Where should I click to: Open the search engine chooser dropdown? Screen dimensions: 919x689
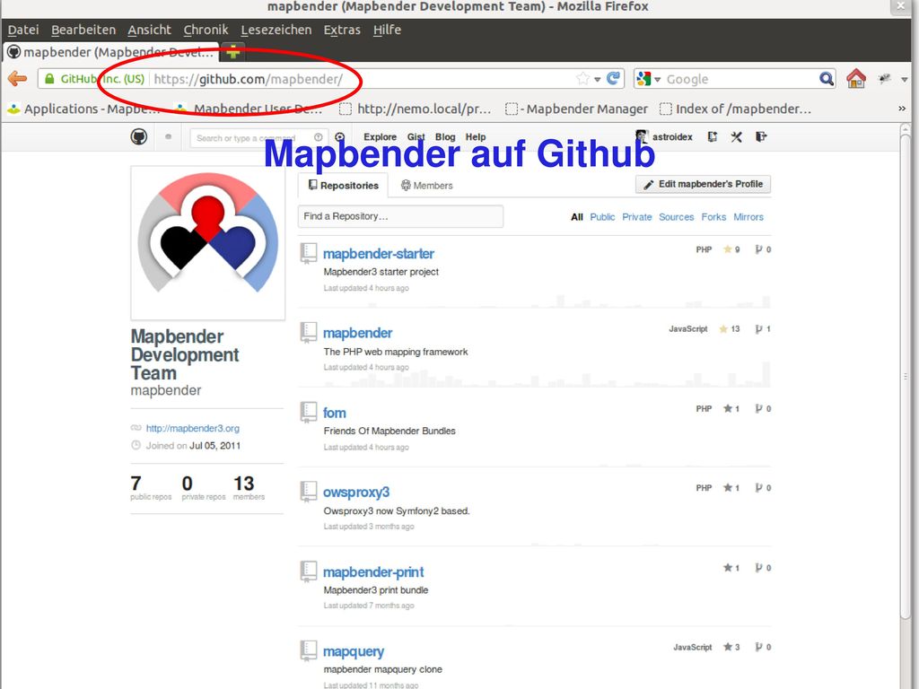click(x=658, y=79)
